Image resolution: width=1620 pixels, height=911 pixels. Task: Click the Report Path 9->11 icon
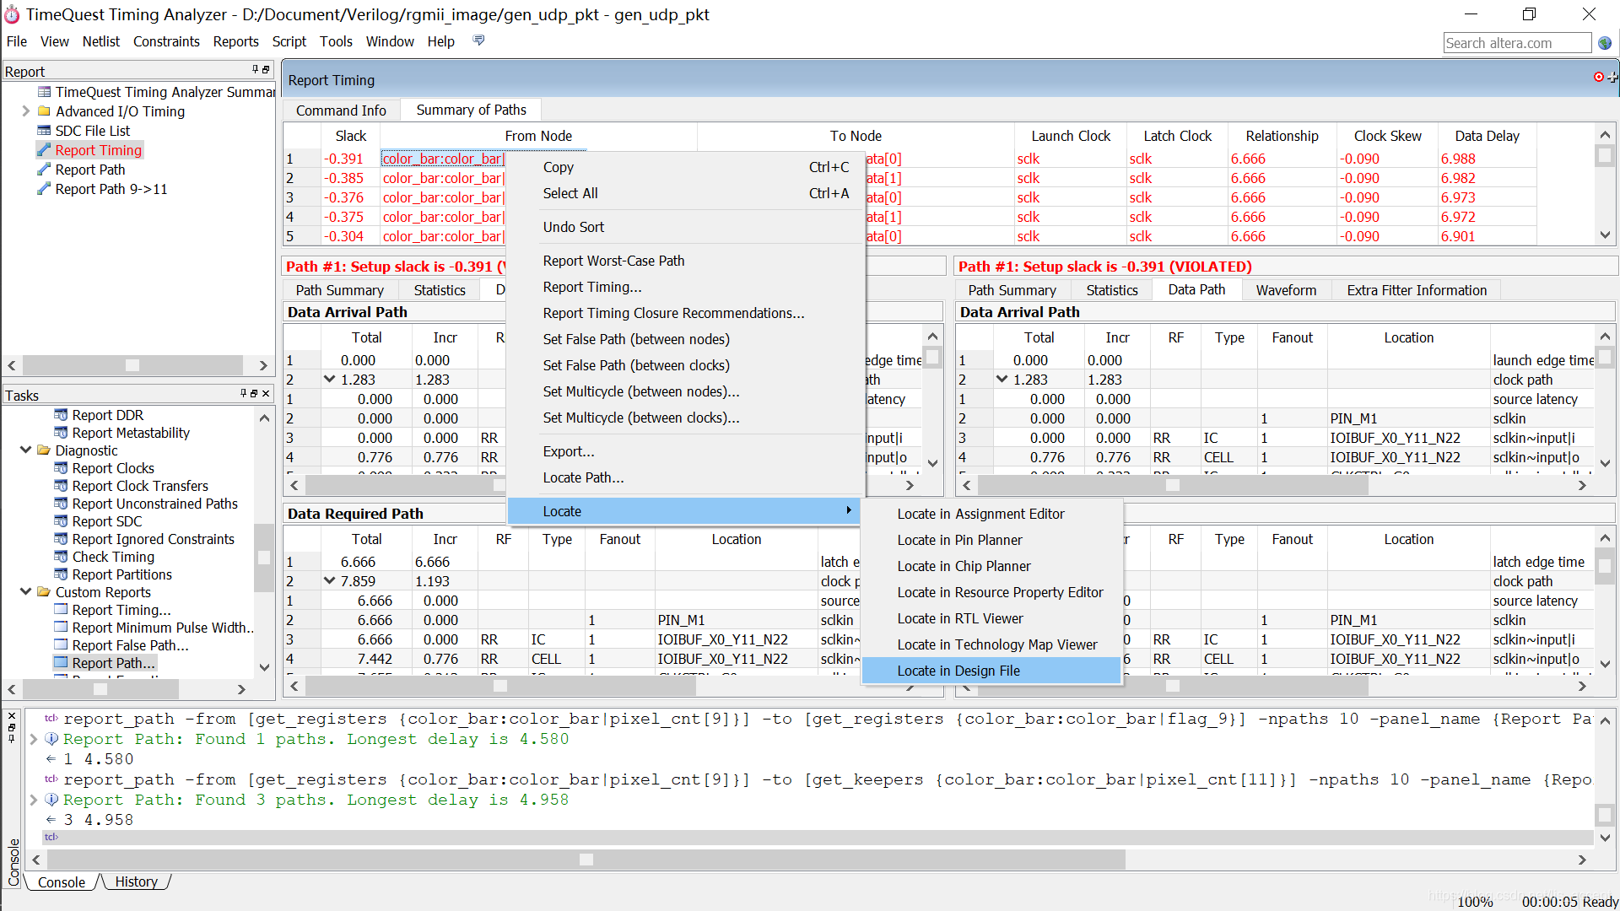(x=44, y=189)
